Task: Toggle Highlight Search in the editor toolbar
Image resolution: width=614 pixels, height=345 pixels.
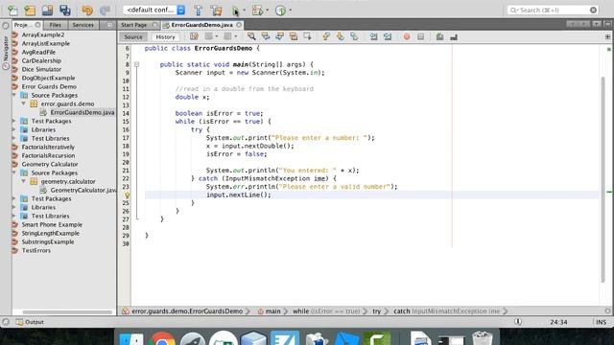Action: tap(294, 36)
